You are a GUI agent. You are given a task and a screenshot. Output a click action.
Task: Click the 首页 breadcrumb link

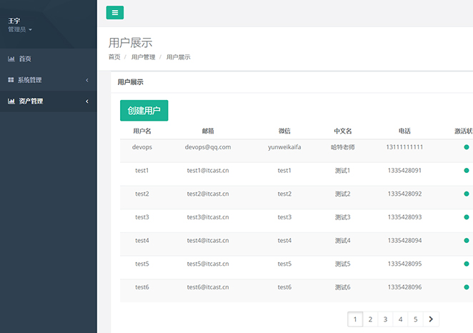pos(114,57)
